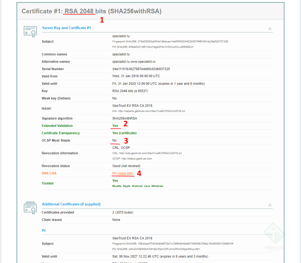Click the Server Key certificate icon
The image size is (301, 263).
coord(30,32)
